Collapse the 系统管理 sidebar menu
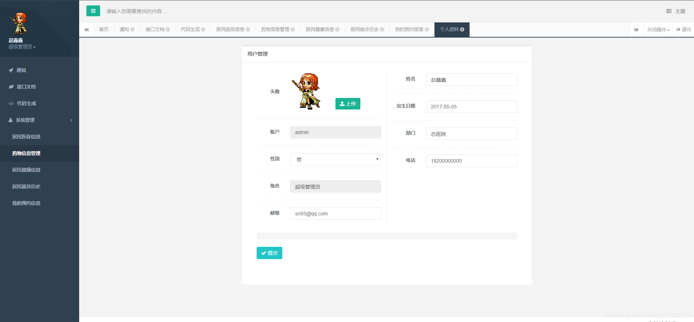Viewport: 694px width, 322px height. pos(39,120)
